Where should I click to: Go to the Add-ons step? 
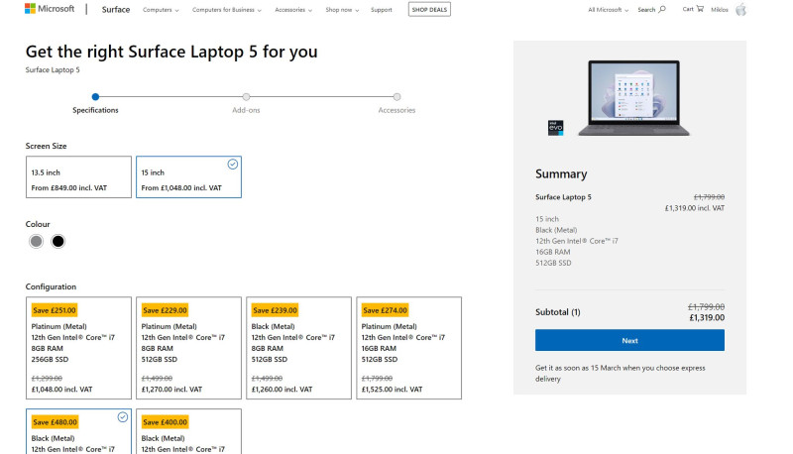coord(246,104)
